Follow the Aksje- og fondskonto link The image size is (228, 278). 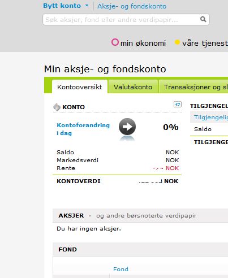(132, 6)
